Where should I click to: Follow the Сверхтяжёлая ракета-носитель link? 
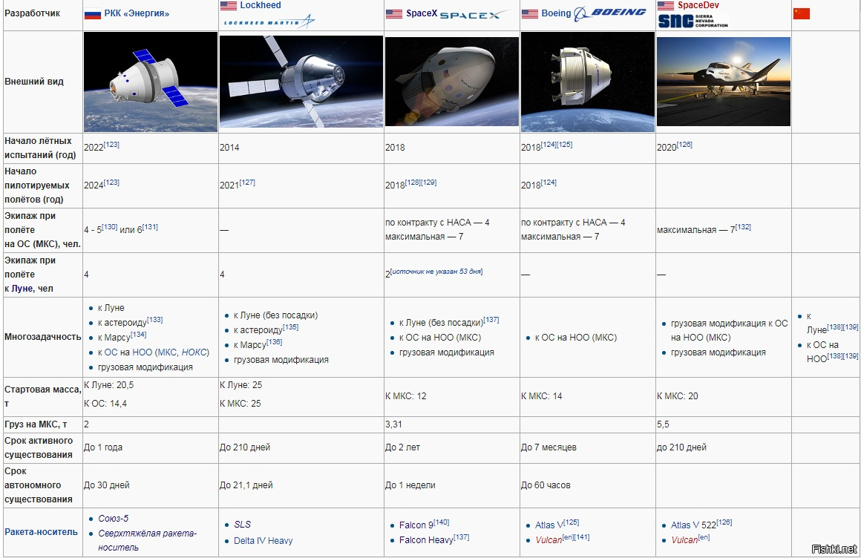(x=147, y=540)
